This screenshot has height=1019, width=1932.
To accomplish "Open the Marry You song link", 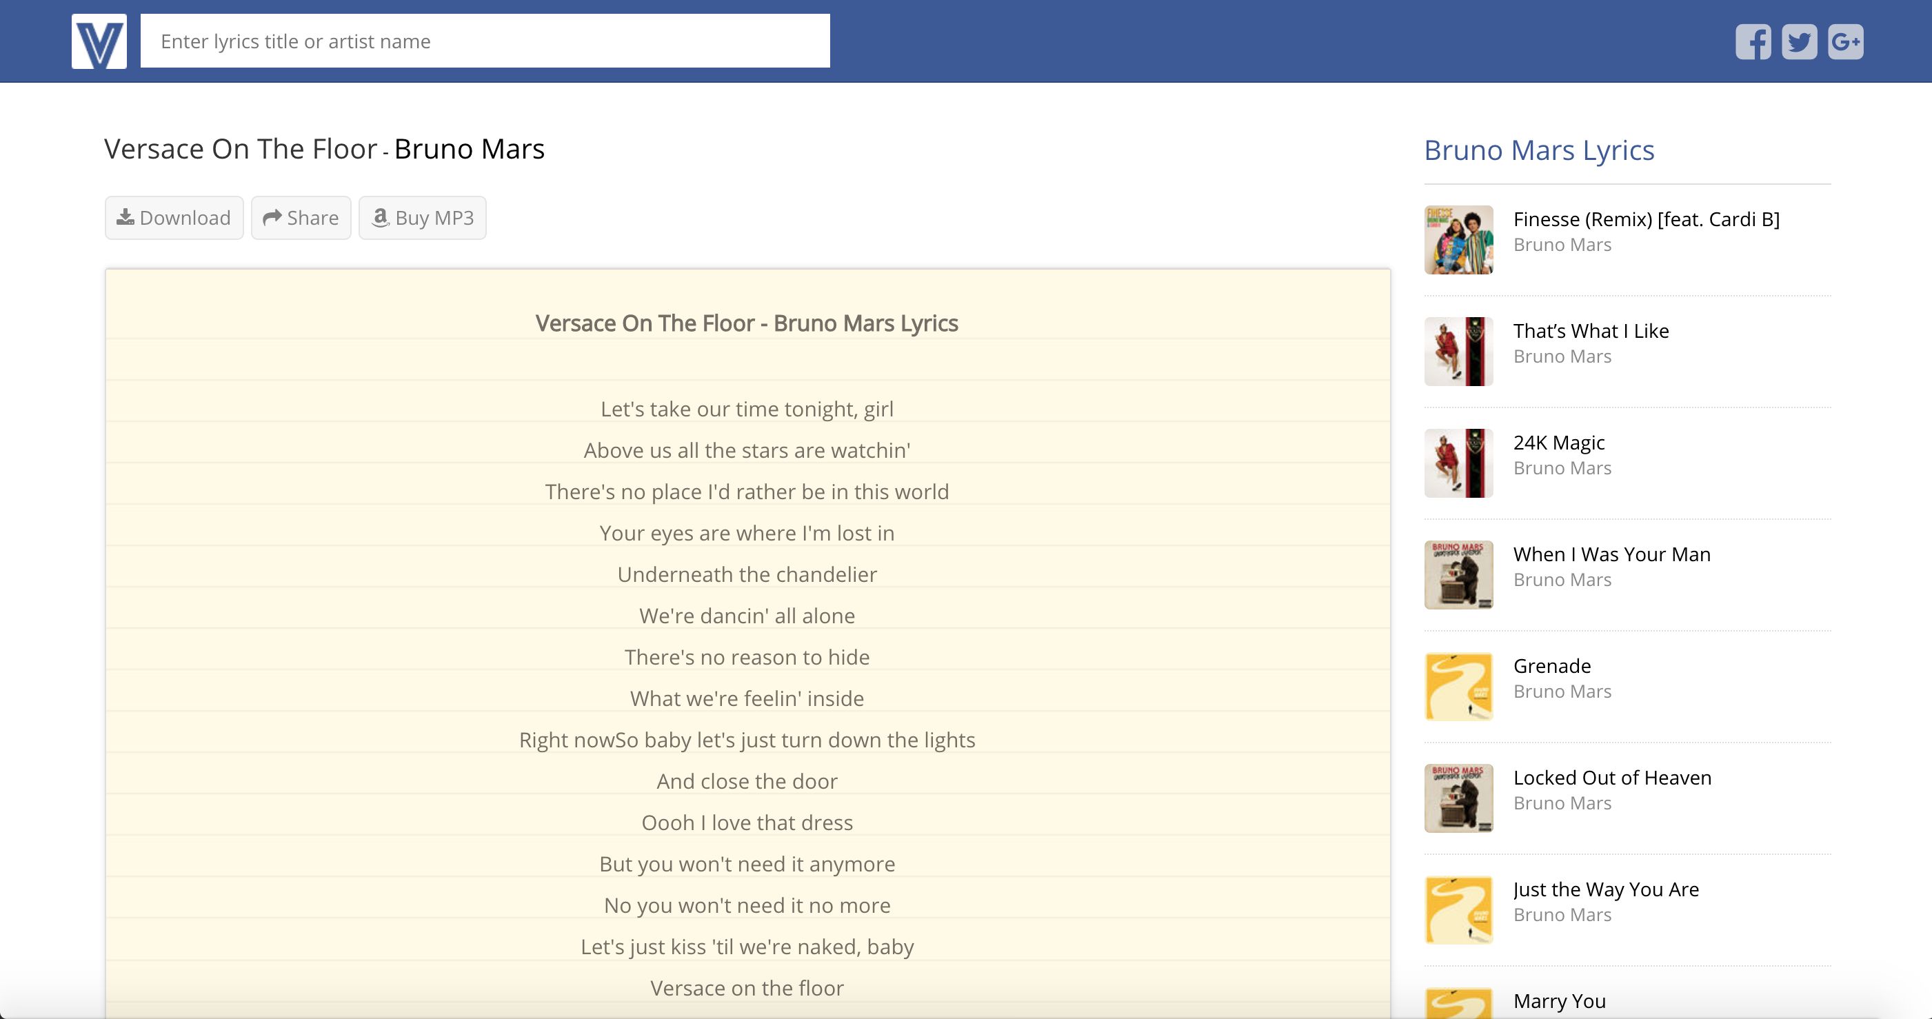I will point(1559,1001).
